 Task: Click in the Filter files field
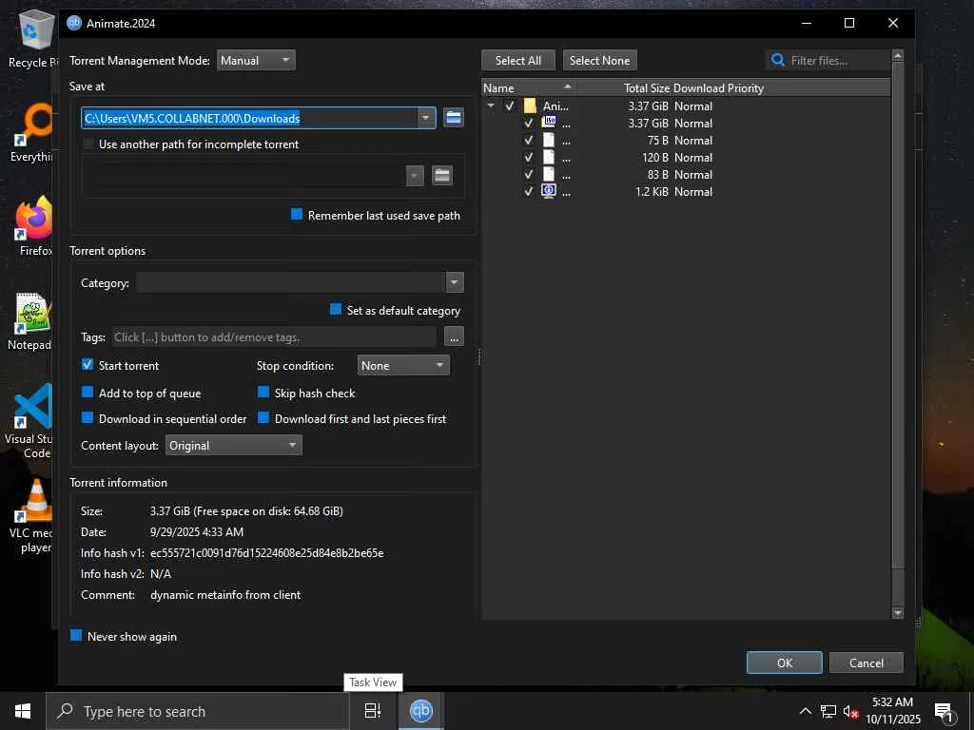(828, 60)
